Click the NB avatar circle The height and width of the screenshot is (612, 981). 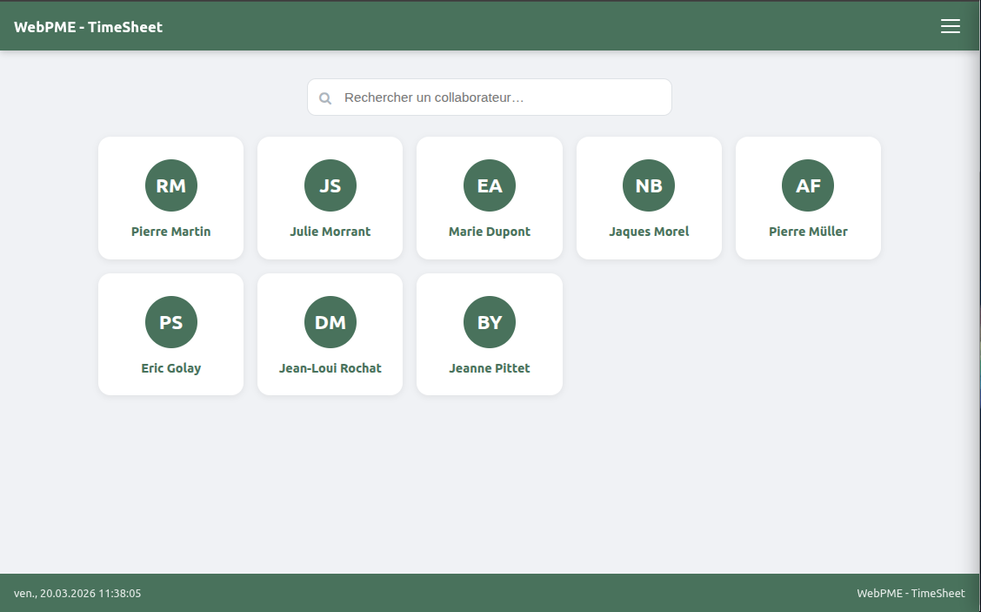(x=649, y=185)
